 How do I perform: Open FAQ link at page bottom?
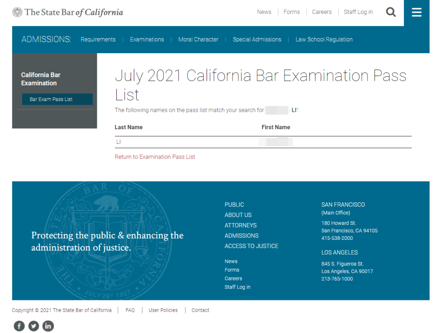coord(130,310)
